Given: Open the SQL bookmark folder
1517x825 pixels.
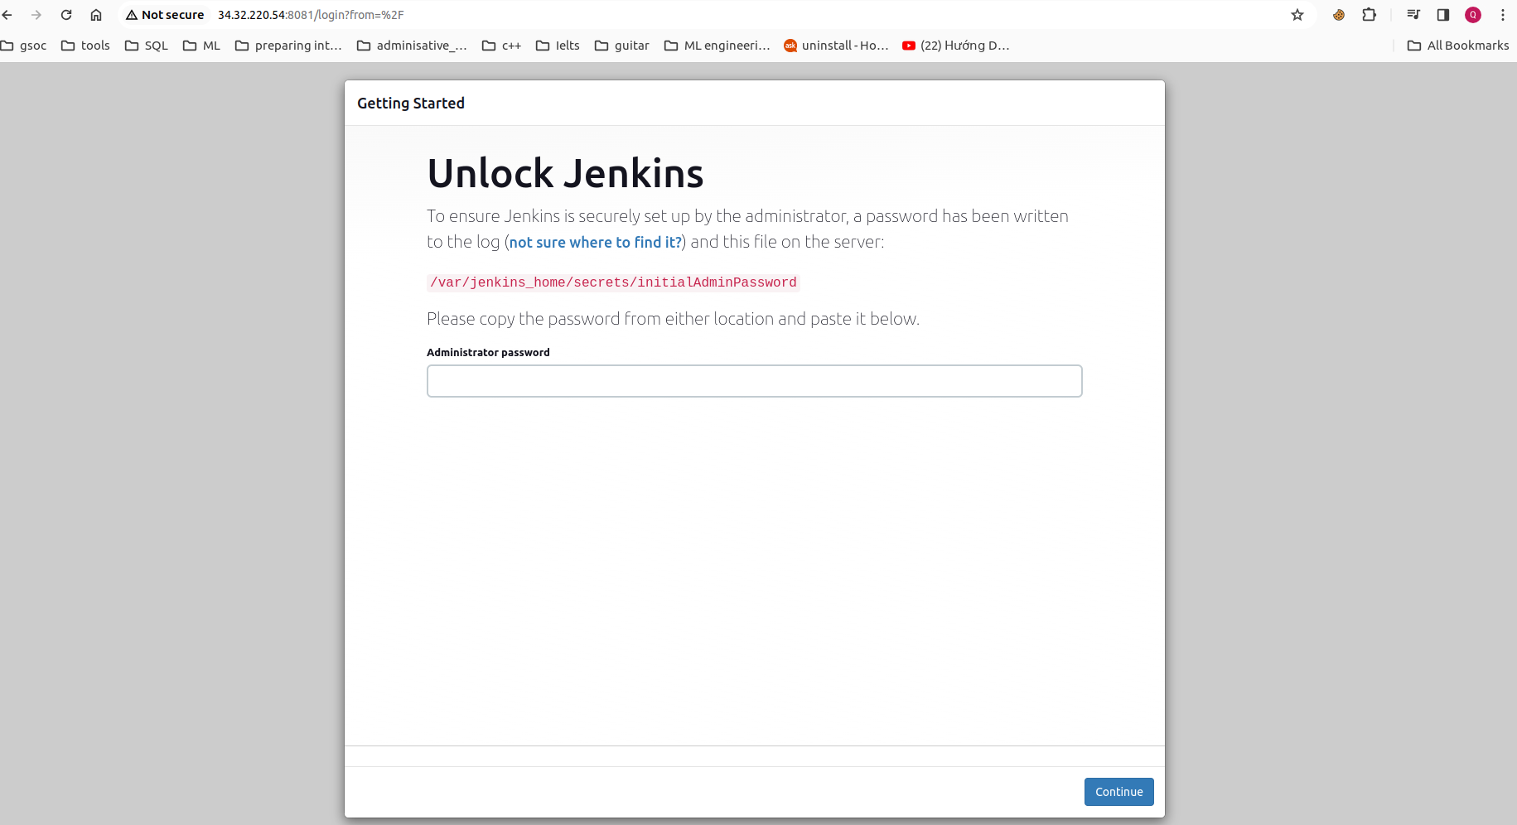Looking at the screenshot, I should click(x=146, y=46).
